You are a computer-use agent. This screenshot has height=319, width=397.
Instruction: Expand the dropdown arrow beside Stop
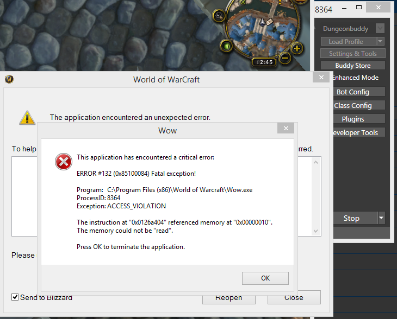tap(381, 218)
